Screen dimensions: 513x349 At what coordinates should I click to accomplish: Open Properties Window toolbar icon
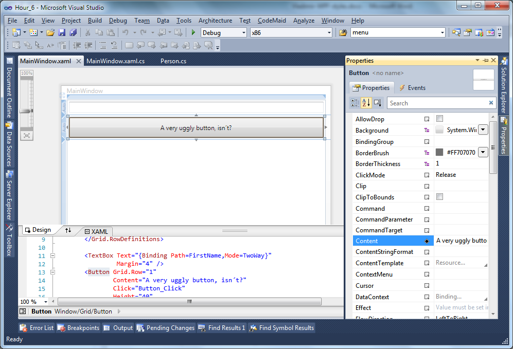[x=468, y=32]
